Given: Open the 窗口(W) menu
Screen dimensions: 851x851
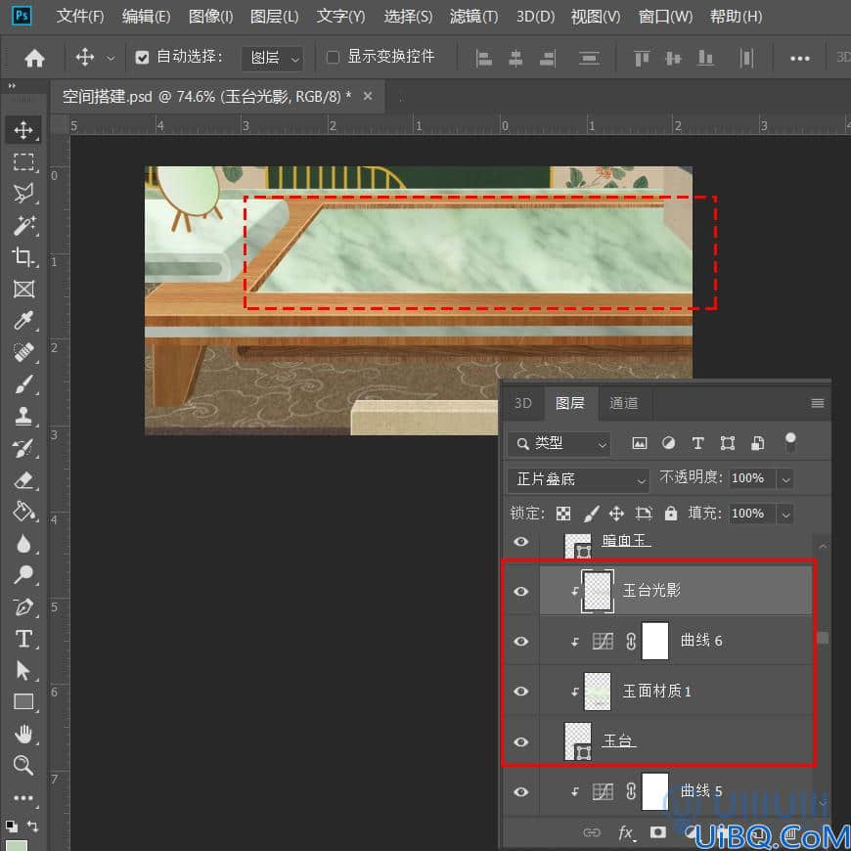Looking at the screenshot, I should [665, 17].
